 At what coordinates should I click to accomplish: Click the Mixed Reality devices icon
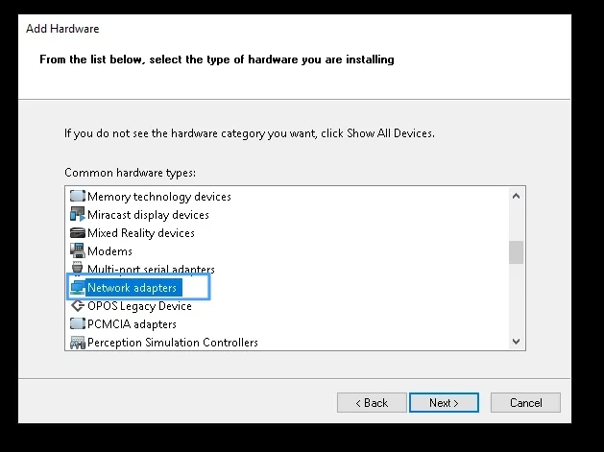(78, 233)
